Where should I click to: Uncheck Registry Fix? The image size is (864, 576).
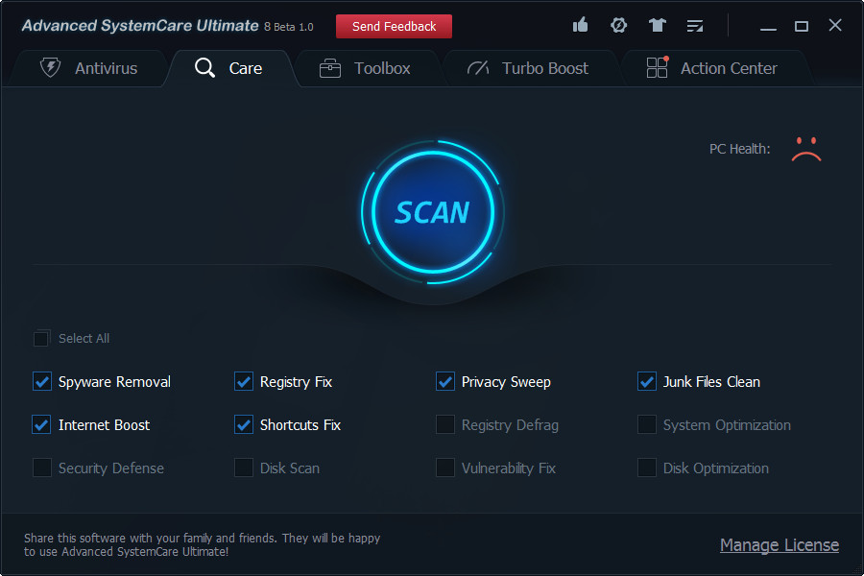(244, 381)
